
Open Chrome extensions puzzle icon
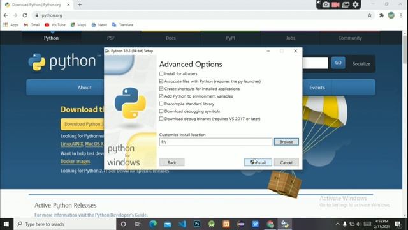click(x=381, y=15)
